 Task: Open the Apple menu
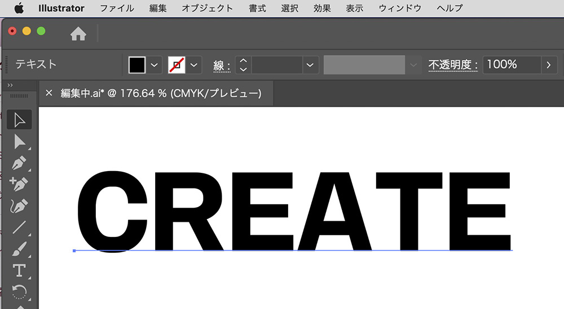pyautogui.click(x=19, y=8)
